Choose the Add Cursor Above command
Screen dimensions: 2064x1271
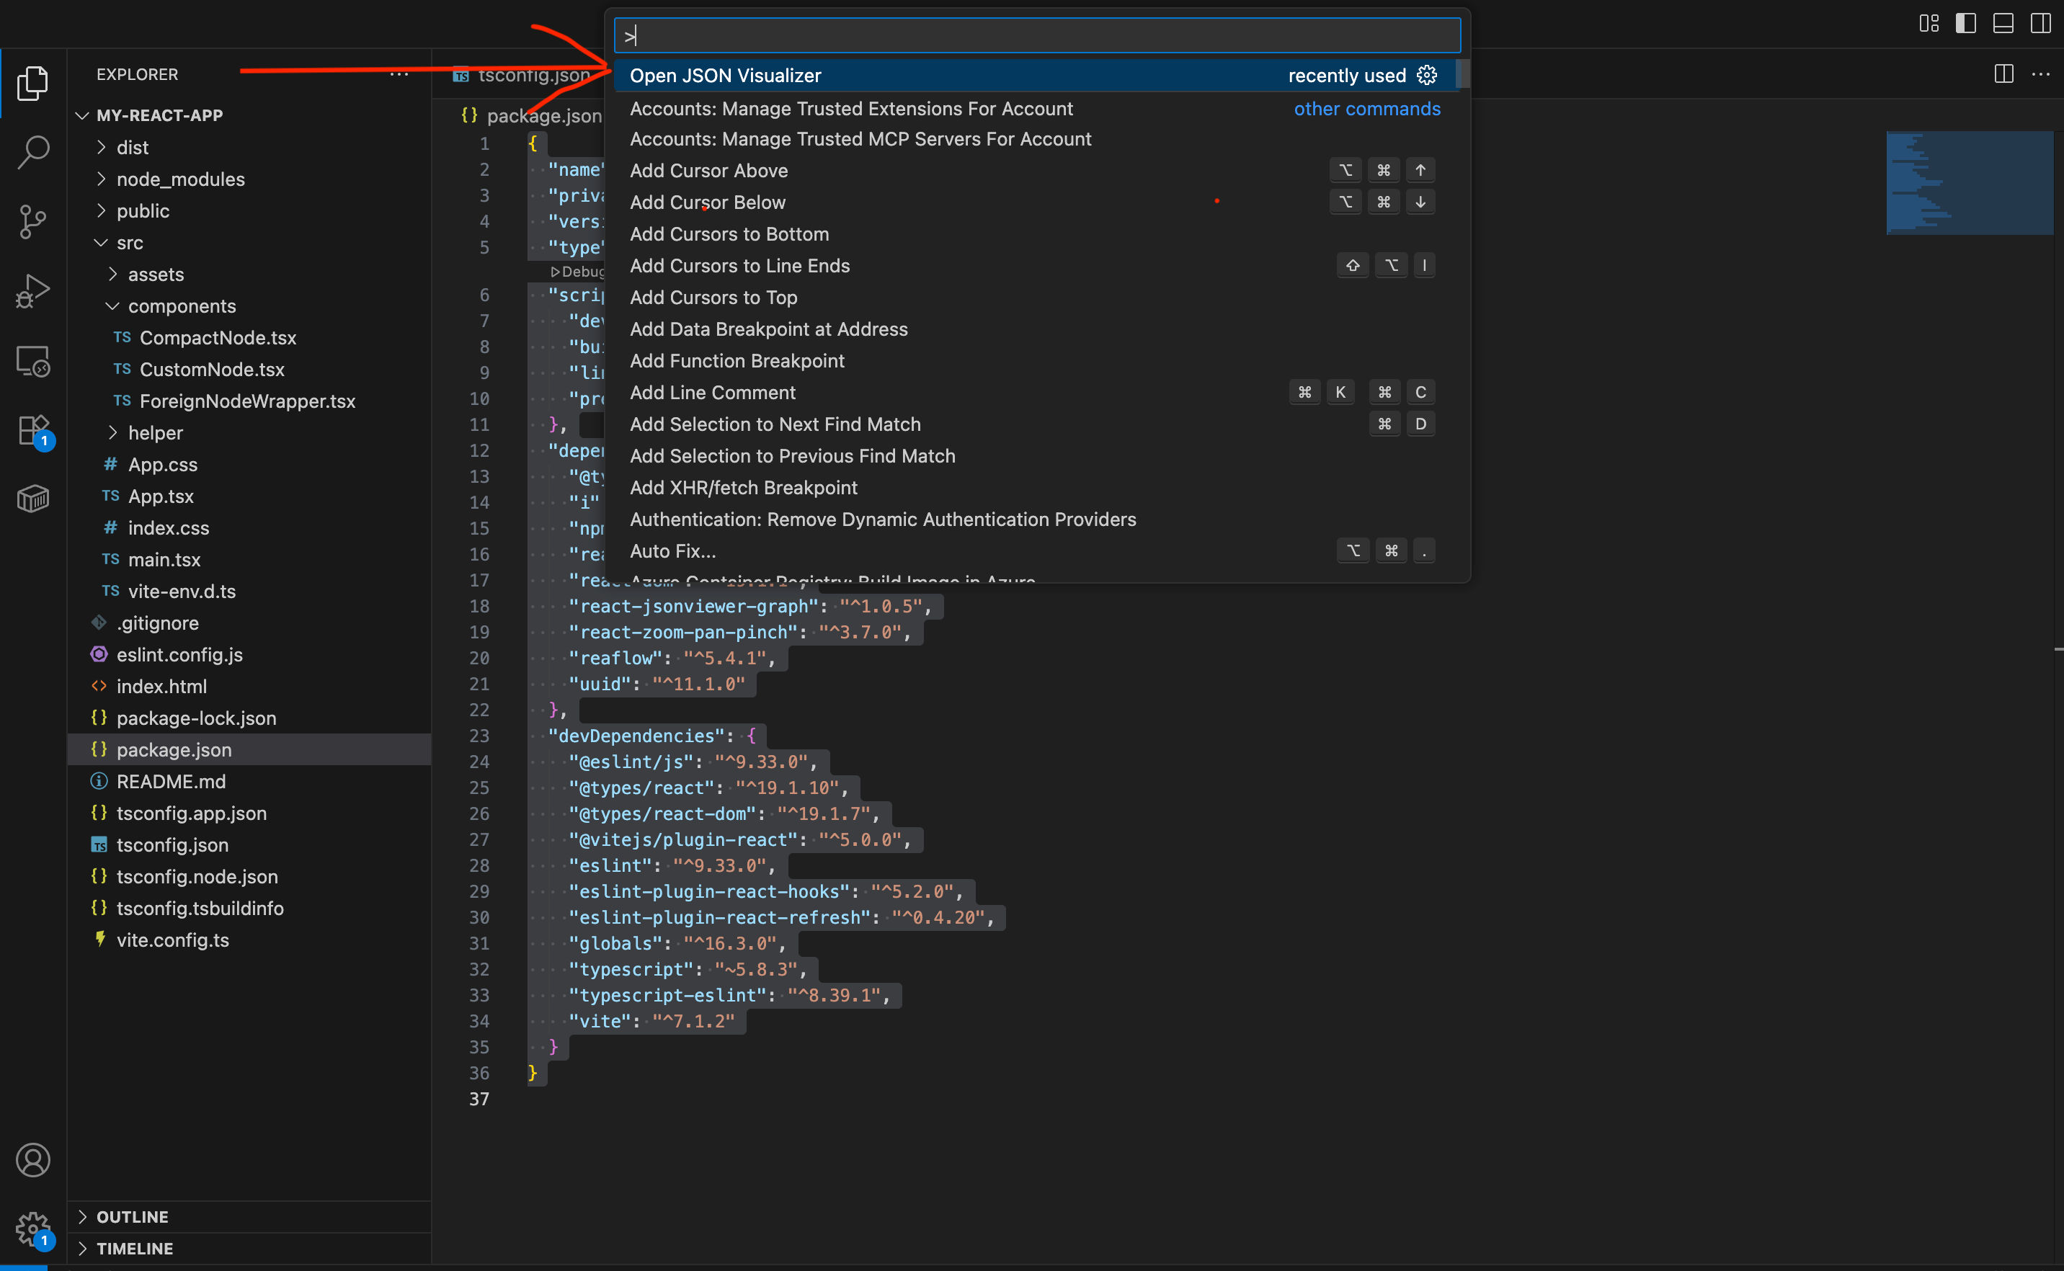[708, 170]
